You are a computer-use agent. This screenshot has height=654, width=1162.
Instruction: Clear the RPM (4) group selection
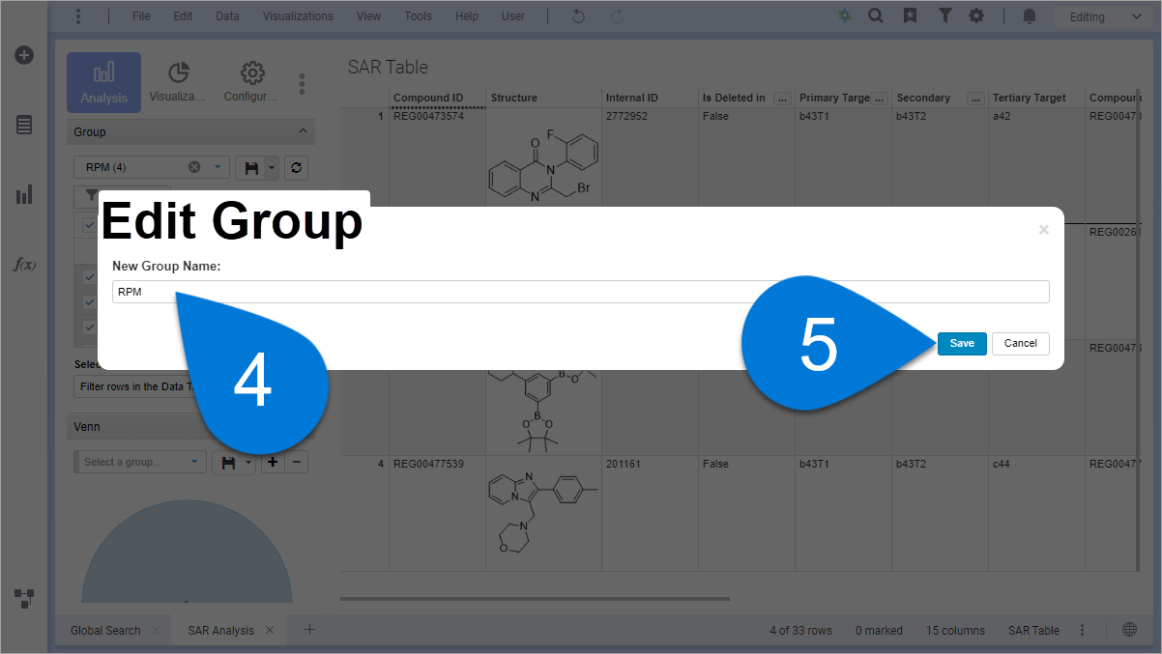194,167
